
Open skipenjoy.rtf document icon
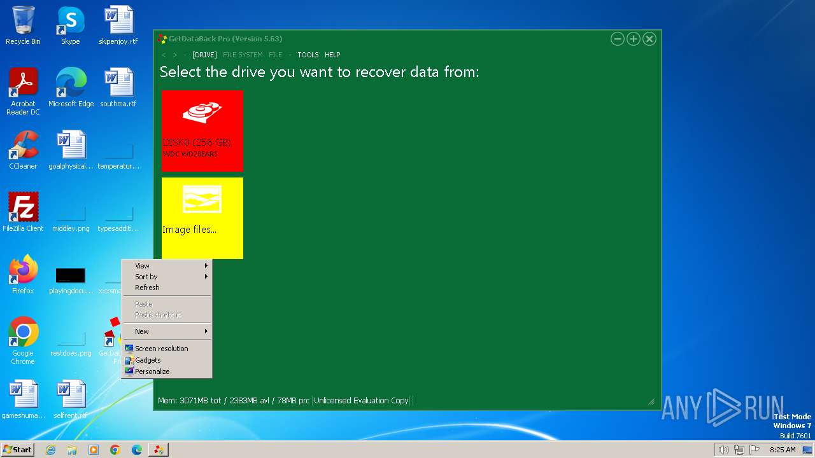pos(118,25)
